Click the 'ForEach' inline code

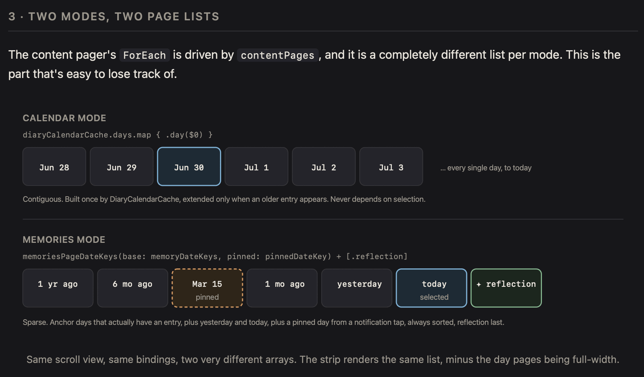[145, 55]
